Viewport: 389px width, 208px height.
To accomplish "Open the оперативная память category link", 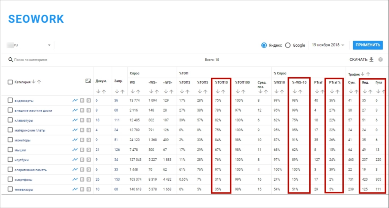I will pyautogui.click(x=30, y=170).
